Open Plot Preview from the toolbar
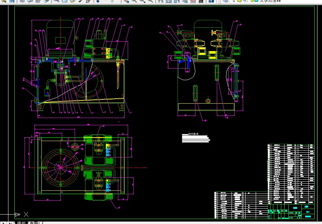Viewport: 322px width, 224px height. (x=30, y=1)
